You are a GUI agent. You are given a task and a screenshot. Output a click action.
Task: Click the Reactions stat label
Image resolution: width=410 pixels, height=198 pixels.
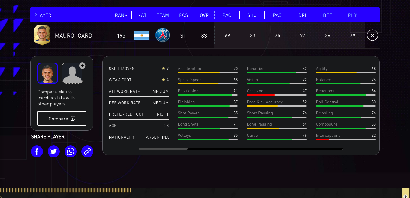325,91
